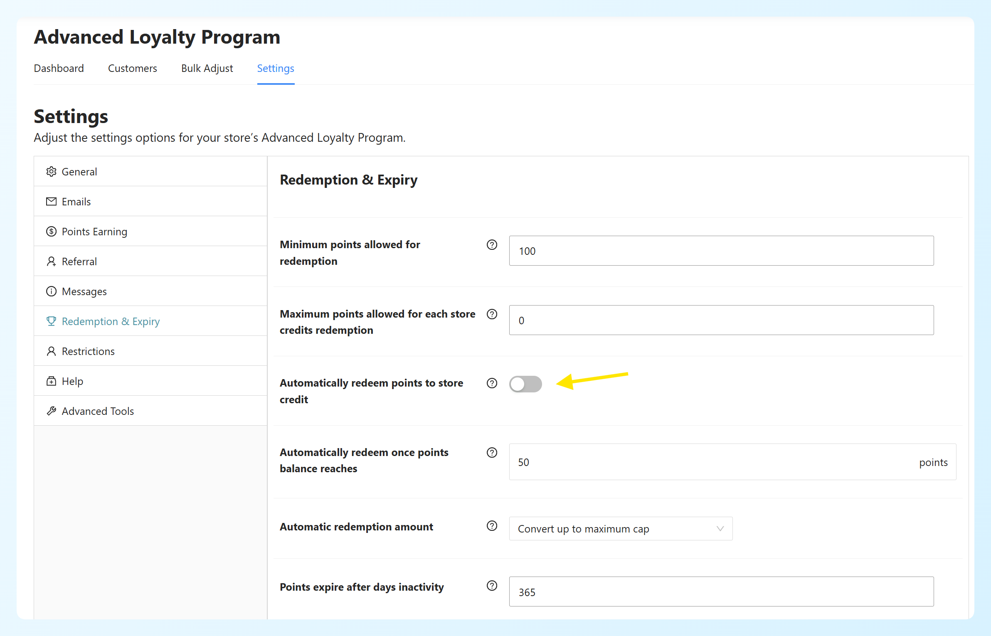991x636 pixels.
Task: Click help icon beside Points expire setting
Action: tap(492, 586)
